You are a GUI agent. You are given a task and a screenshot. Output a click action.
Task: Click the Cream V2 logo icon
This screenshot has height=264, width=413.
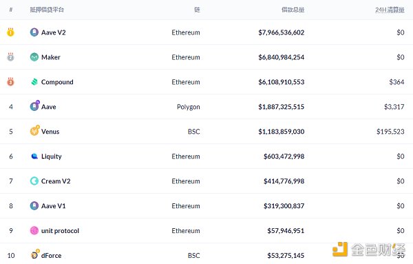34,181
